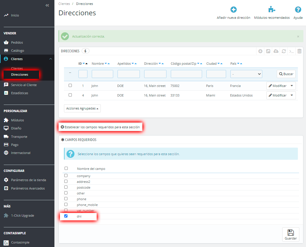The width and height of the screenshot is (306, 247).
Task: Open 1-Click Upgrade module
Action: (x=23, y=216)
